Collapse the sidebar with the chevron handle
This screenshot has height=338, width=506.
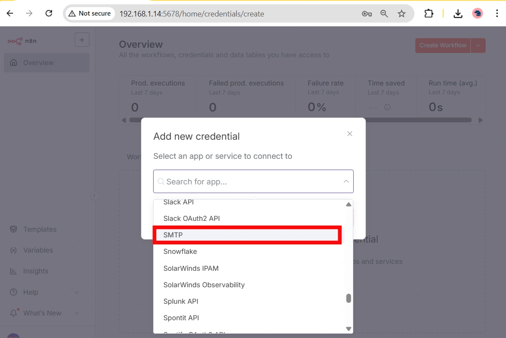[x=95, y=196]
